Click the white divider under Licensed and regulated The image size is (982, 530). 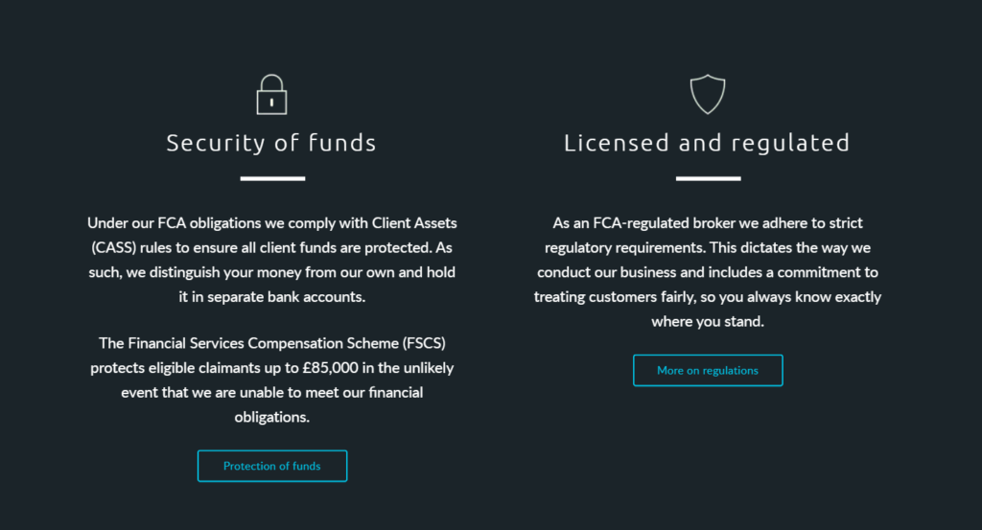point(708,178)
